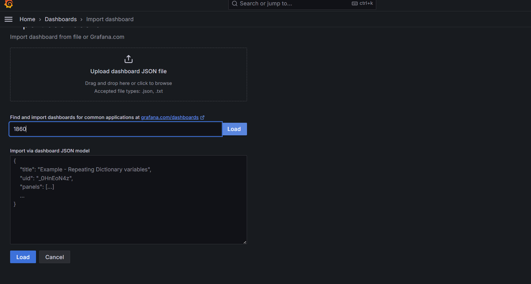Focus the Search or jump to field
Image resolution: width=531 pixels, height=284 pixels.
point(302,4)
